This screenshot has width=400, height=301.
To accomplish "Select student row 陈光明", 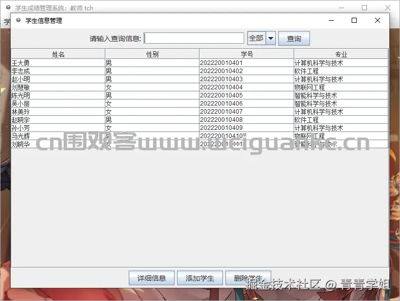I will click(x=199, y=95).
